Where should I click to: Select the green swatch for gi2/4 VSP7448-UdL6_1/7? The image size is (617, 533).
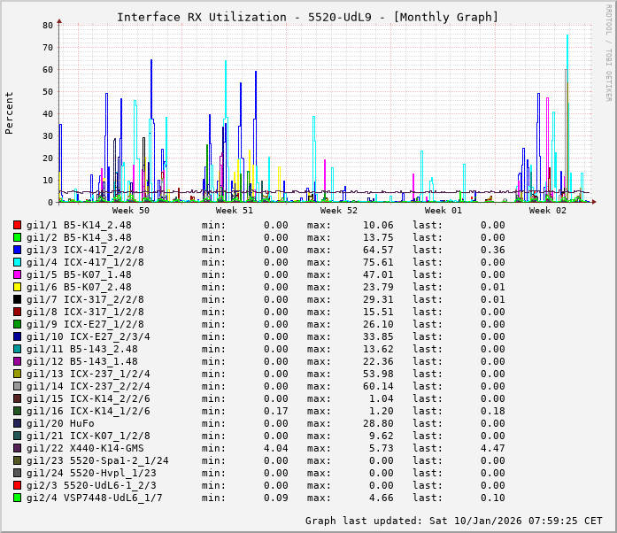tap(17, 498)
